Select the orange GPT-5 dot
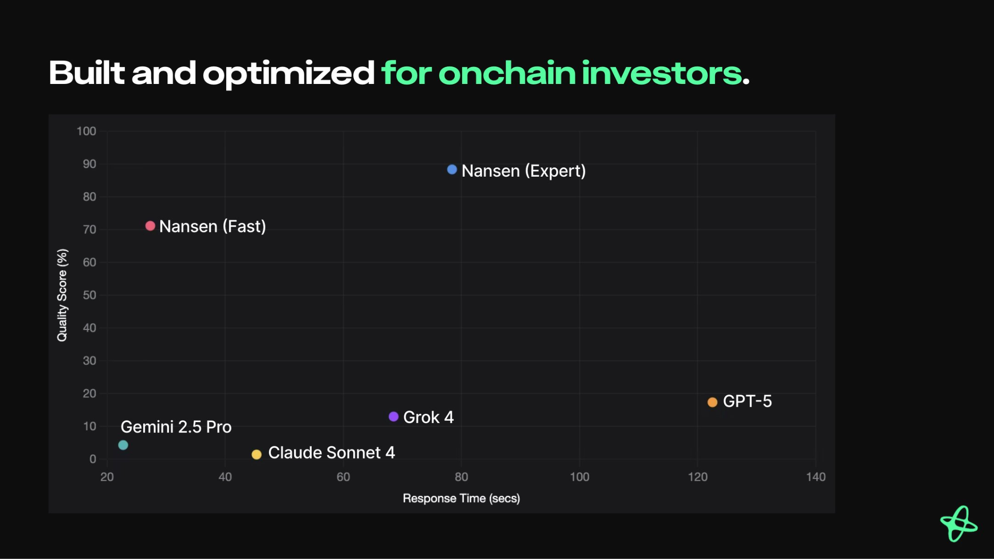Image resolution: width=994 pixels, height=559 pixels. 712,402
